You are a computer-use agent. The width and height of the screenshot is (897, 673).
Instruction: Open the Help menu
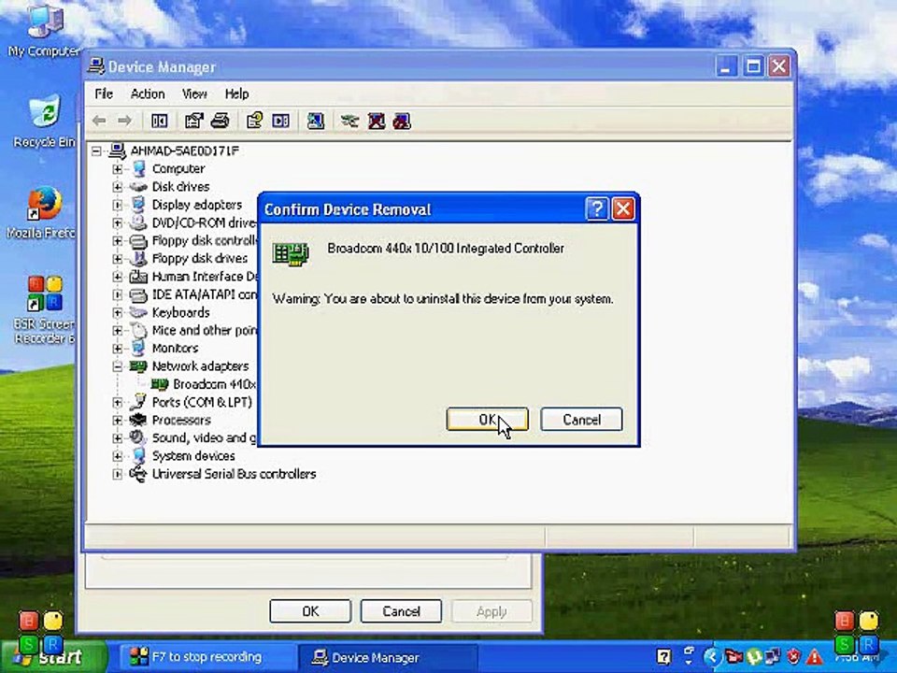click(236, 93)
